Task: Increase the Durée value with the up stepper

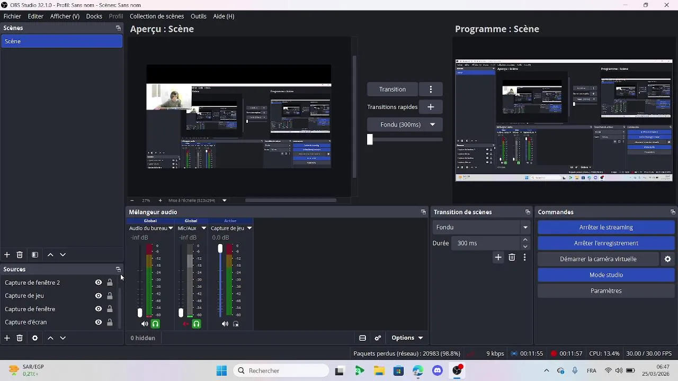Action: [525, 240]
